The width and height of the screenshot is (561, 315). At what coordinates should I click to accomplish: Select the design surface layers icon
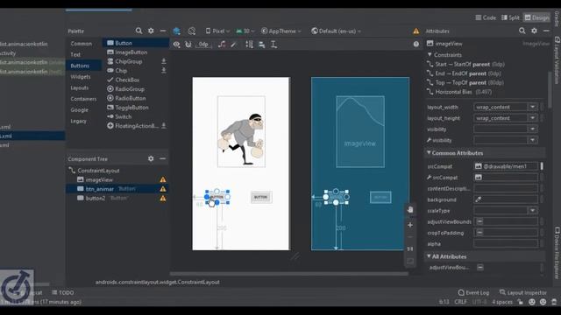[177, 31]
